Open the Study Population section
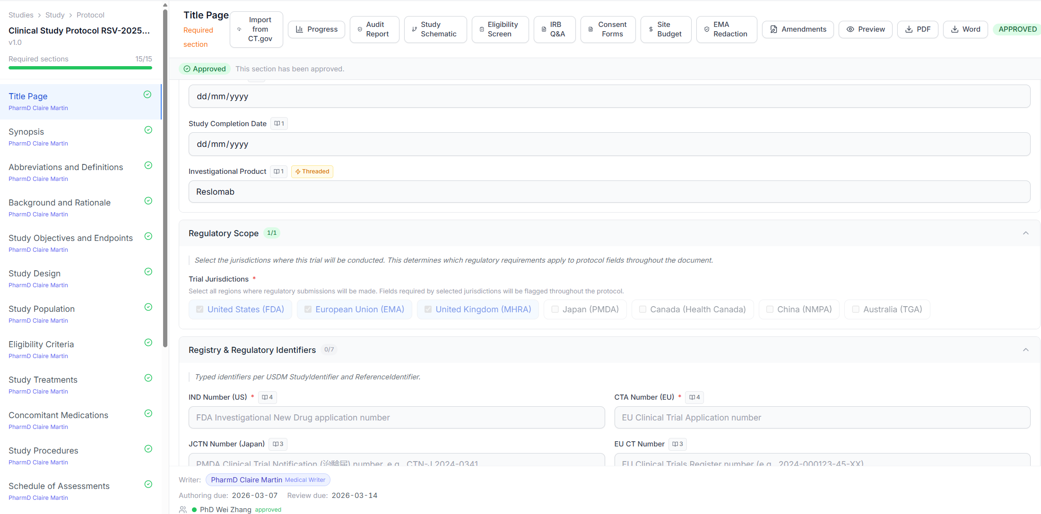This screenshot has width=1041, height=514. click(x=80, y=314)
